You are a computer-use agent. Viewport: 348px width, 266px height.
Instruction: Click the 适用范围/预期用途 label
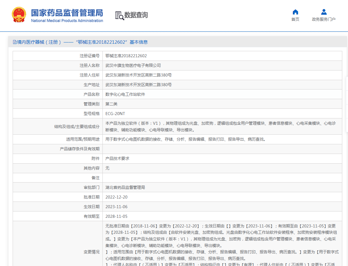click(x=83, y=139)
